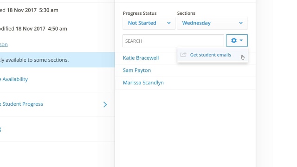Click the chevron arrow in Wednesday box
The width and height of the screenshot is (297, 167).
(241, 23)
